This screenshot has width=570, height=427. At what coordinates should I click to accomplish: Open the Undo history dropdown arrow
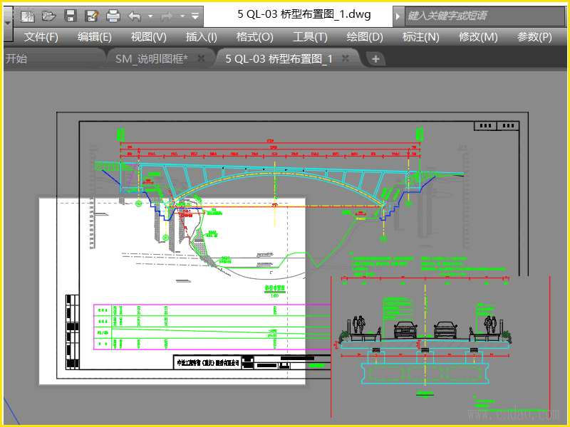coord(150,16)
